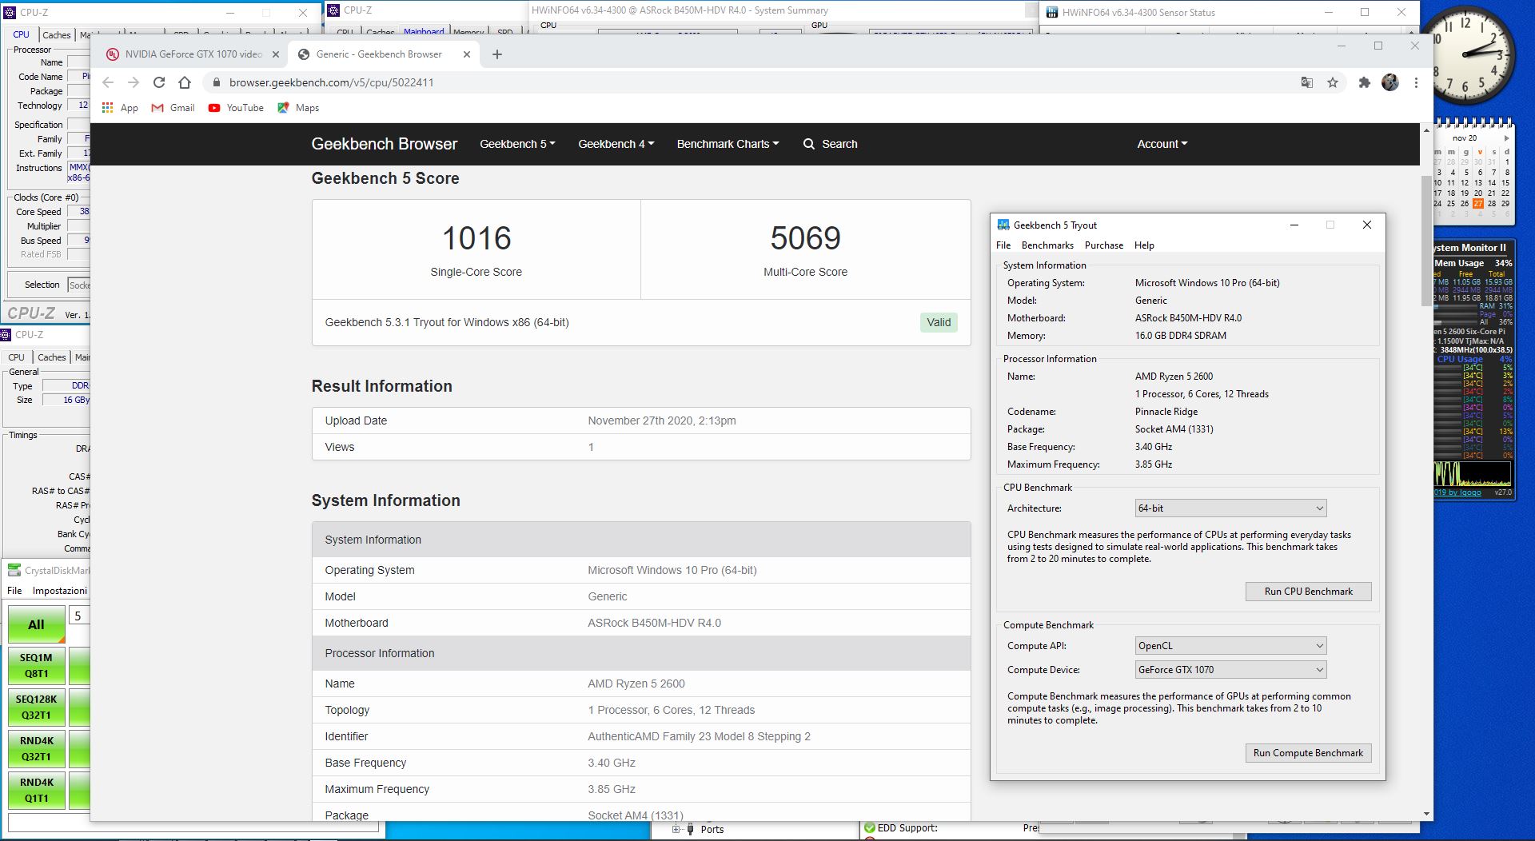
Task: Open the Chrome extensions puzzle icon
Action: click(x=1365, y=82)
